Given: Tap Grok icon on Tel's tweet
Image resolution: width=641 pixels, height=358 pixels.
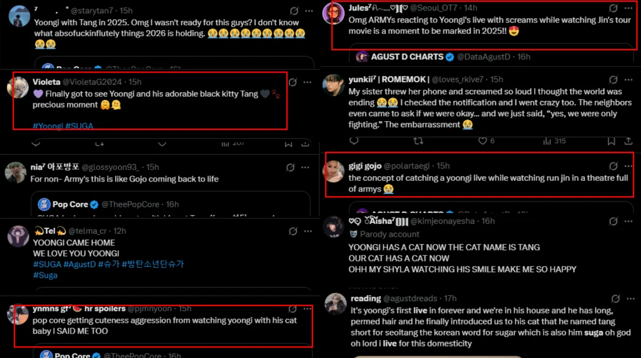Looking at the screenshot, I should pos(293,231).
